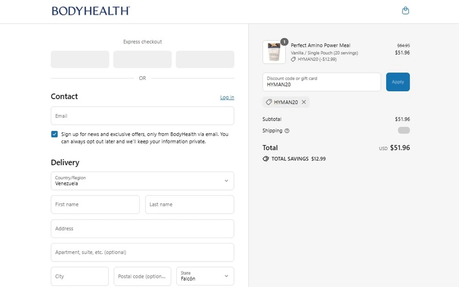Click the USD total $51.96
The image size is (459, 287).
pos(400,148)
